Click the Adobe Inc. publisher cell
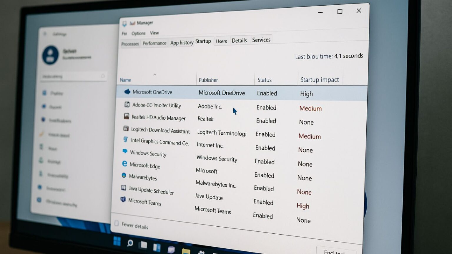 (210, 106)
